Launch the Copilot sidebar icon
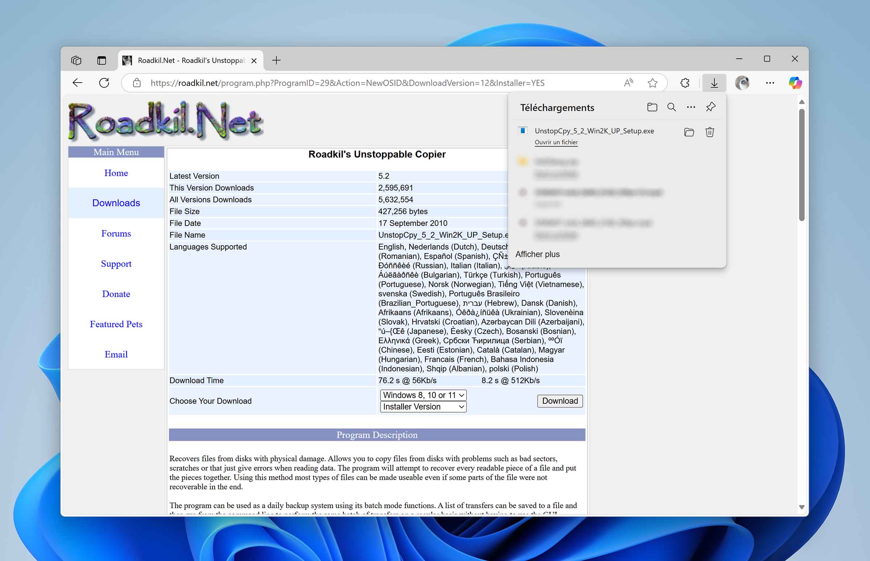Viewport: 870px width, 561px height. click(795, 83)
